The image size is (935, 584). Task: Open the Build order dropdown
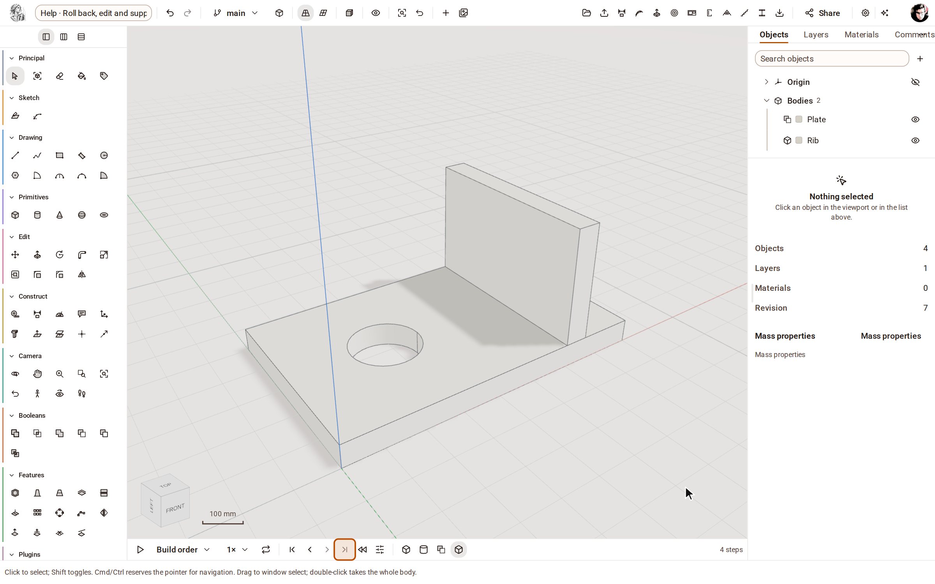pos(183,550)
